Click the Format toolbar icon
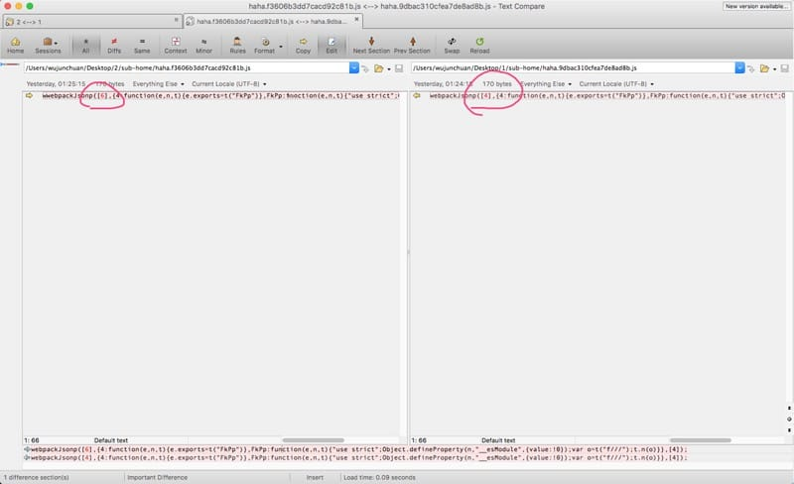Viewport: 794px width, 484px height. [x=264, y=43]
